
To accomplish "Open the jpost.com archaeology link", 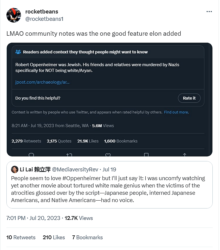I will click(42, 82).
